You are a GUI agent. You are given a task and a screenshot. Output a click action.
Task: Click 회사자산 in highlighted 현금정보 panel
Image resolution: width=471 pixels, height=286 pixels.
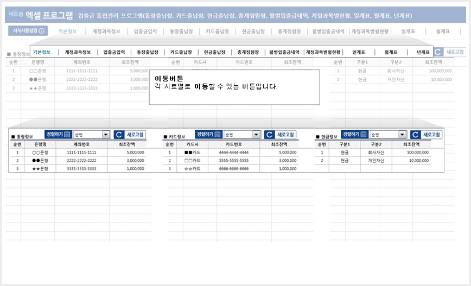coord(376,152)
